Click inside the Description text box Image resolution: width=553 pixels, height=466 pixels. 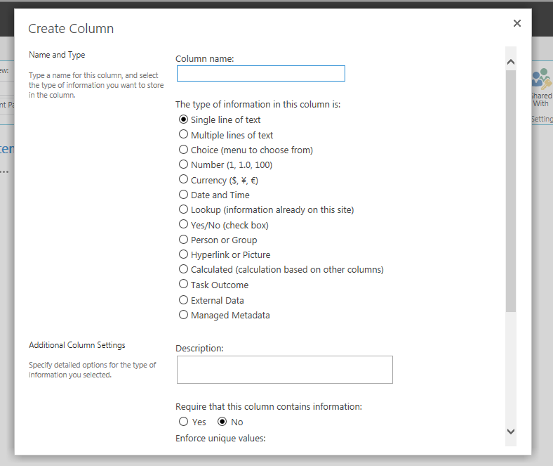tap(284, 370)
